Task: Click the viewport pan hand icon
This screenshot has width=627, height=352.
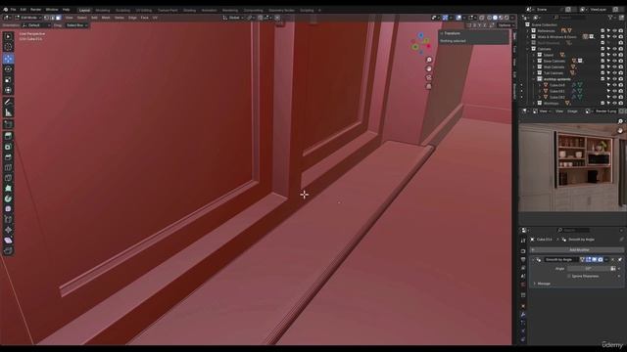Action: point(429,68)
